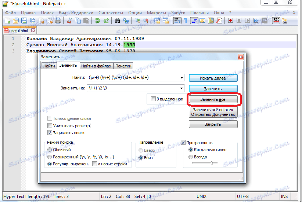Click the "Заменить всё" button
Image resolution: width=302 pixels, height=202 pixels.
tap(213, 99)
